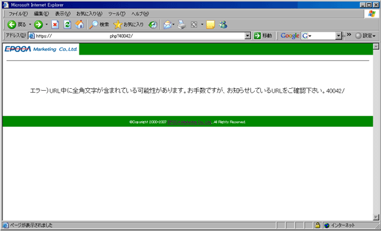Go to the Home page icon

click(79, 24)
